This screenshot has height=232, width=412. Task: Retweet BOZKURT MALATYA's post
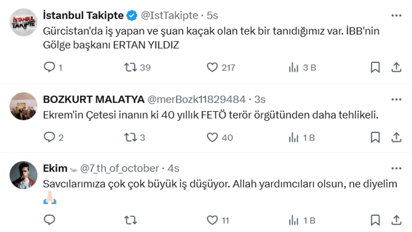coord(130,137)
